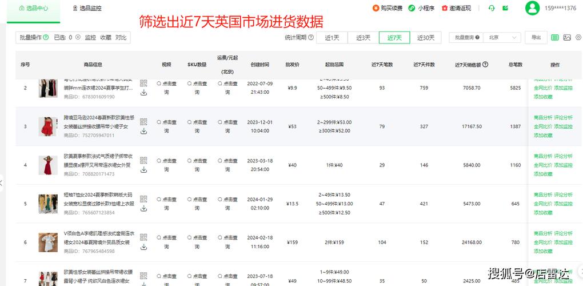Open the user avatar profile icon

point(533,8)
